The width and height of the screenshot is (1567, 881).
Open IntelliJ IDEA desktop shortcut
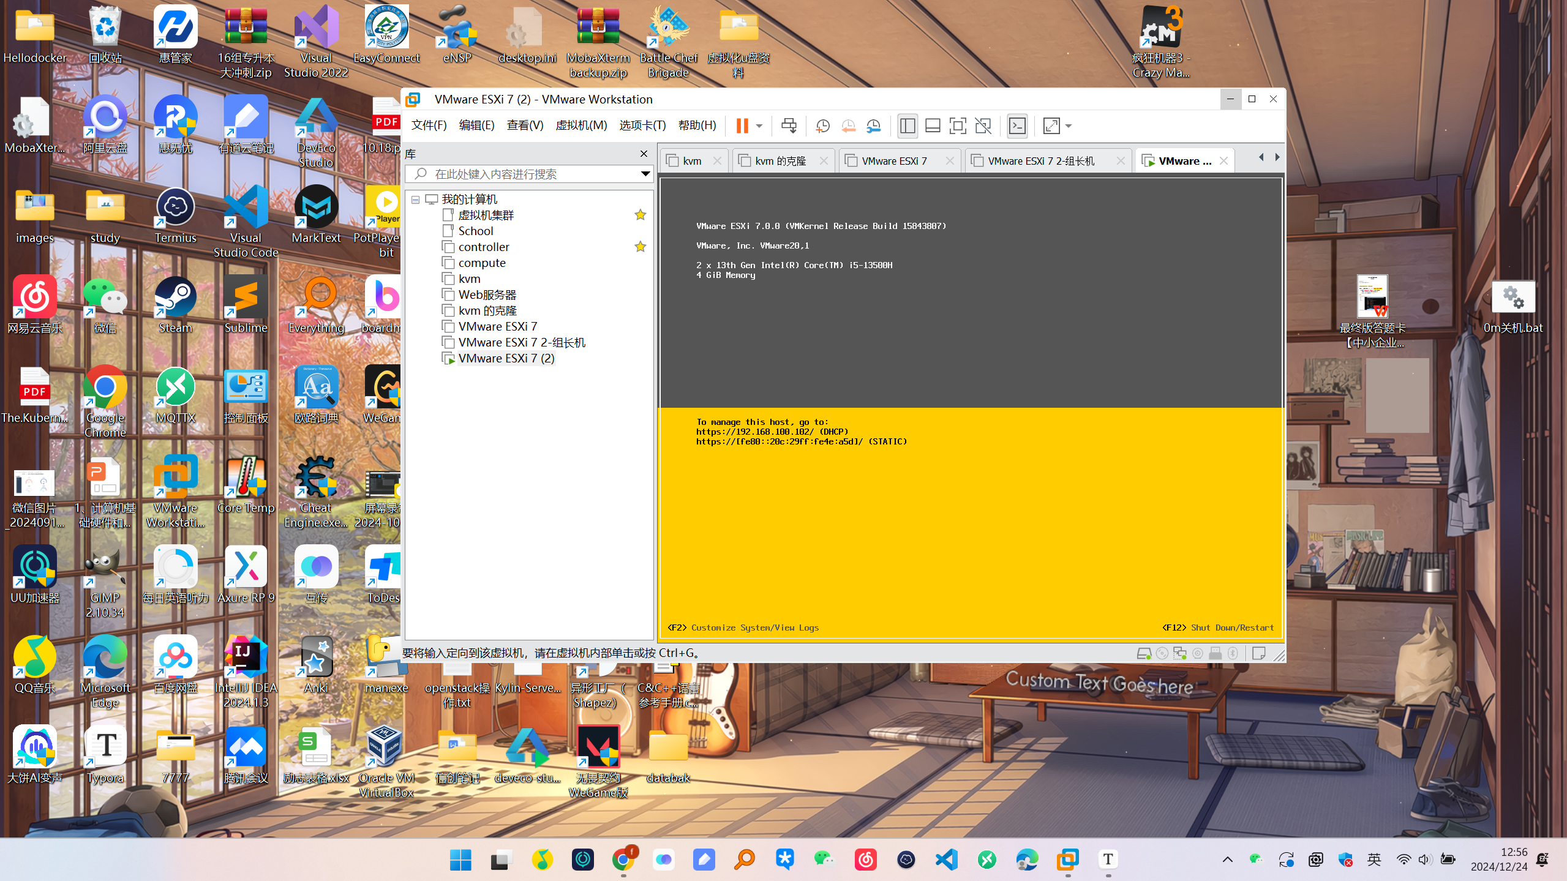[246, 672]
